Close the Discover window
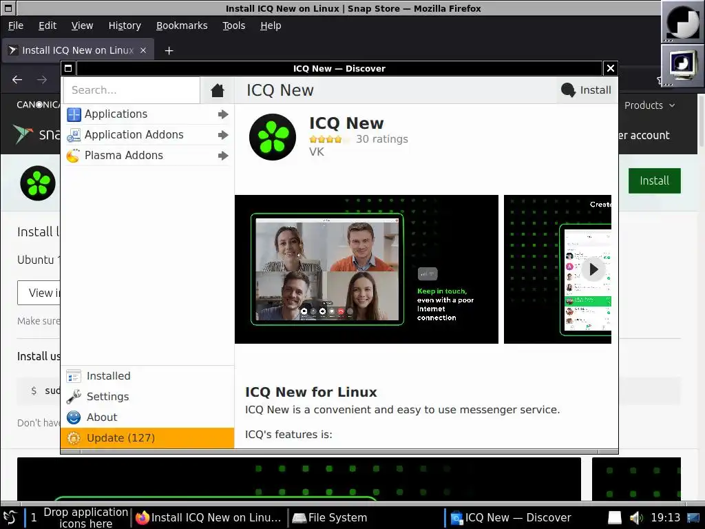The image size is (705, 529). coord(611,68)
